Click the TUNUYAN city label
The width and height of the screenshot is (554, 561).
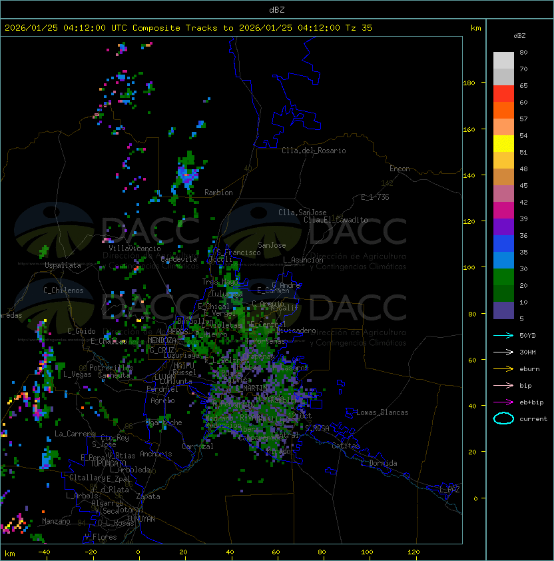[x=141, y=519]
